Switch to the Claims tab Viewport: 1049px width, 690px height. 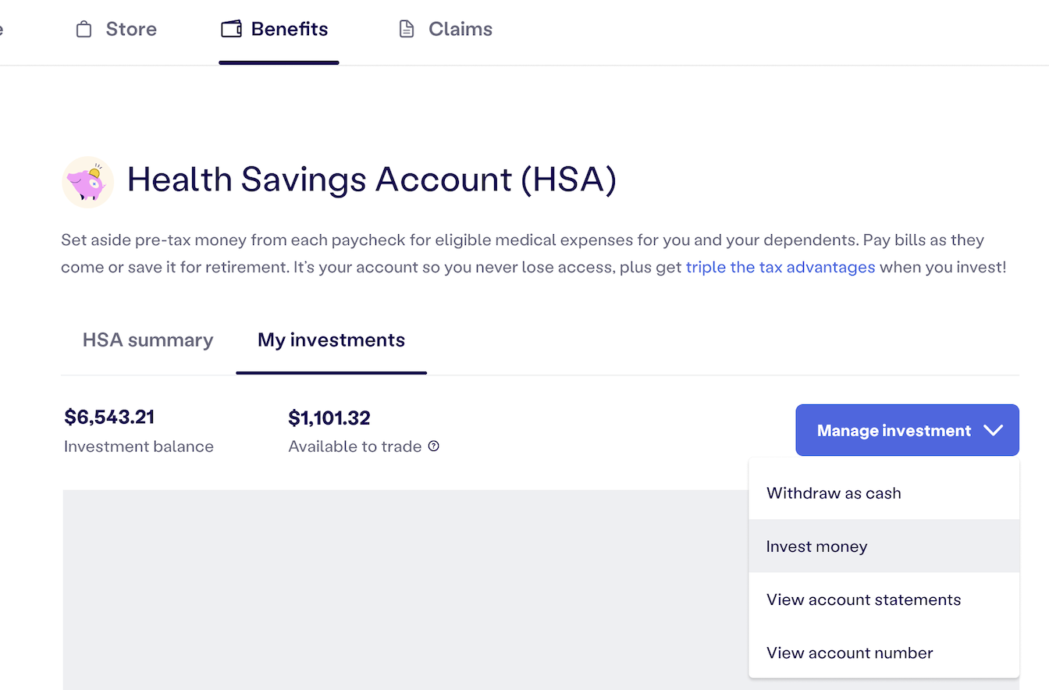click(446, 30)
